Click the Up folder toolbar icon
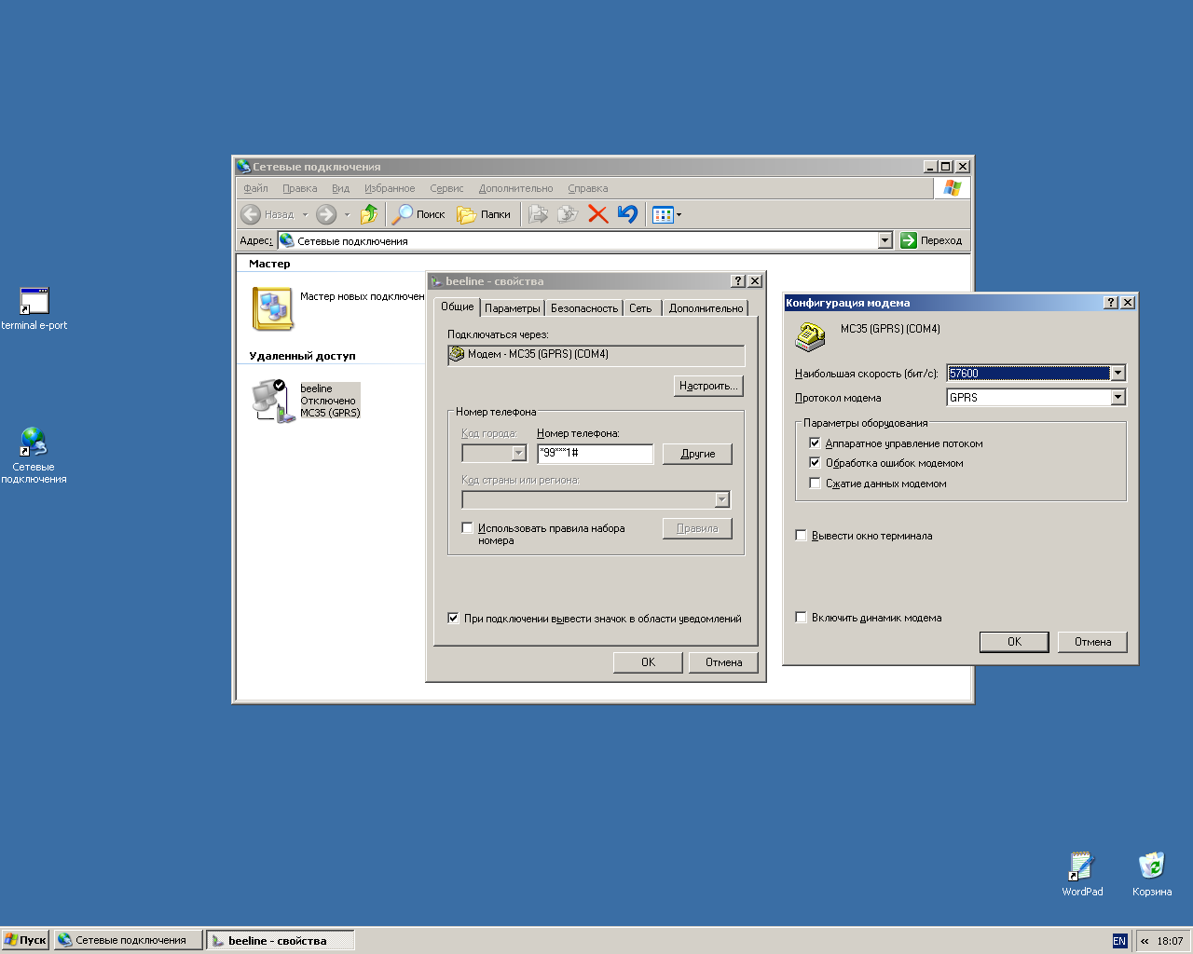This screenshot has height=954, width=1193. [369, 214]
